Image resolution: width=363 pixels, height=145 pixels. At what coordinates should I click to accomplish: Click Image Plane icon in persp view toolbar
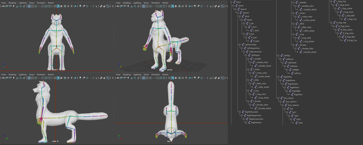(x=131, y=6)
